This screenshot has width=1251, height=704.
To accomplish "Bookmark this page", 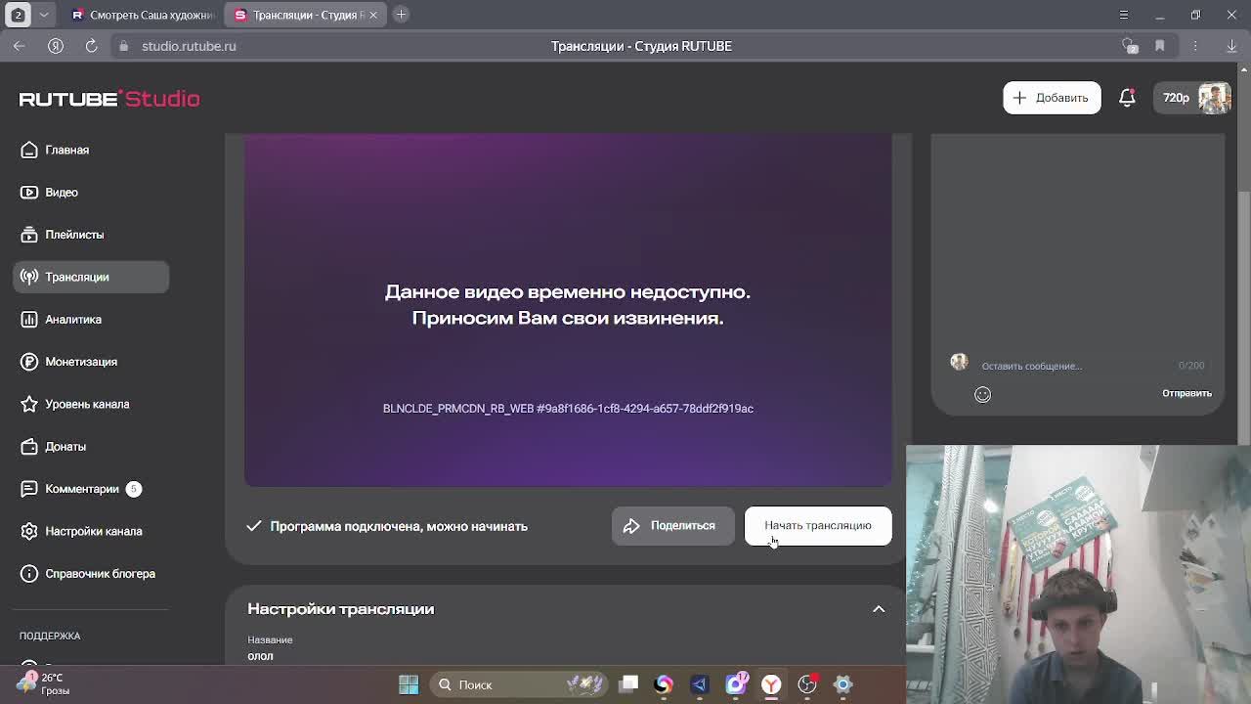I will point(1160,46).
